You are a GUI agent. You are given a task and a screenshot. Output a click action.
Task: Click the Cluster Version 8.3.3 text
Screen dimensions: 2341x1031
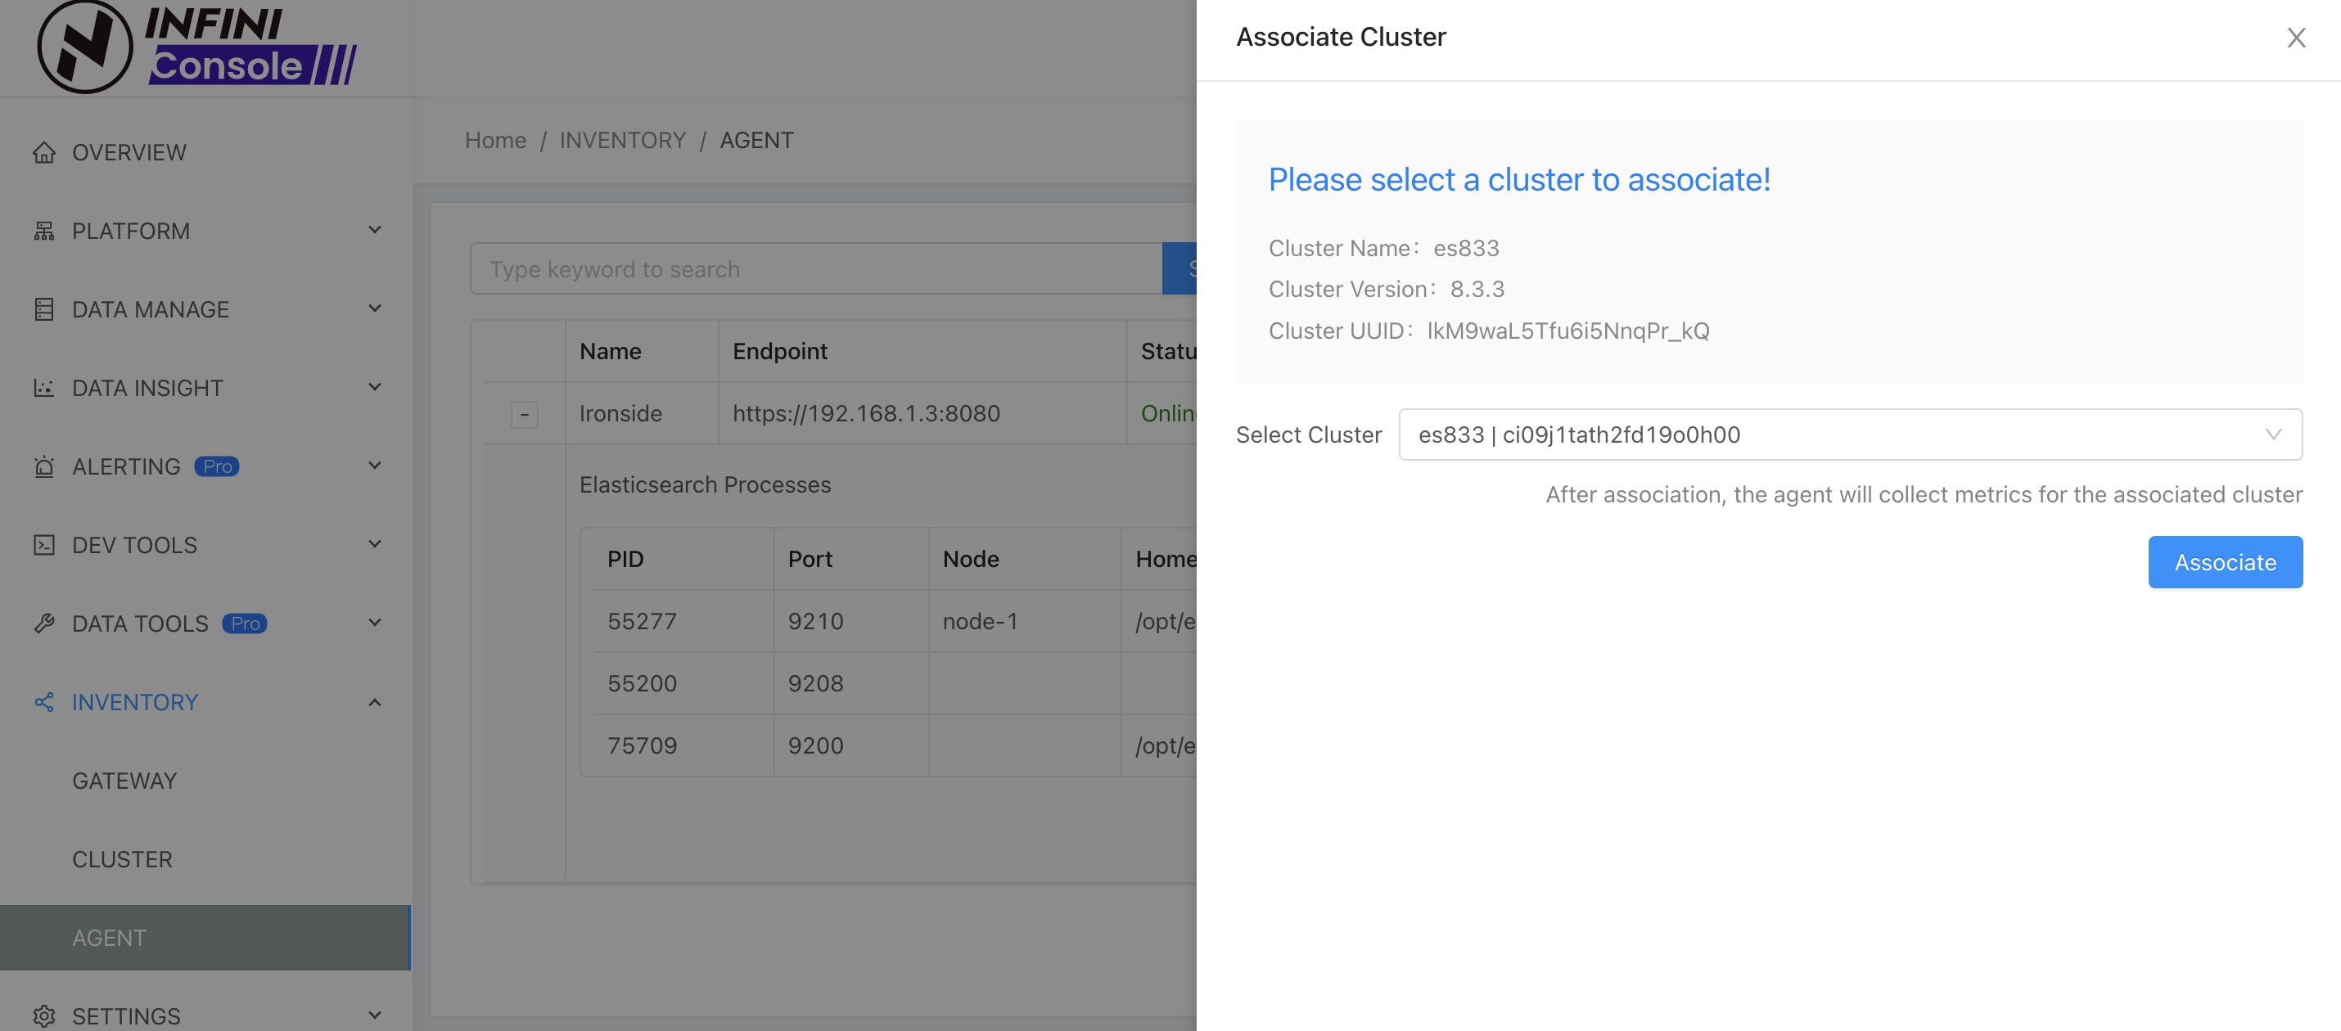[1386, 289]
